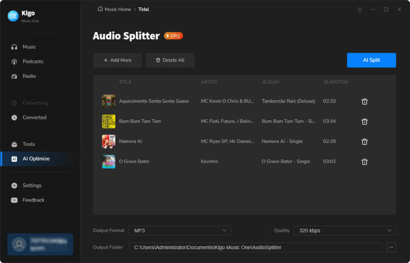
Task: Click Delete All button
Action: coord(170,60)
